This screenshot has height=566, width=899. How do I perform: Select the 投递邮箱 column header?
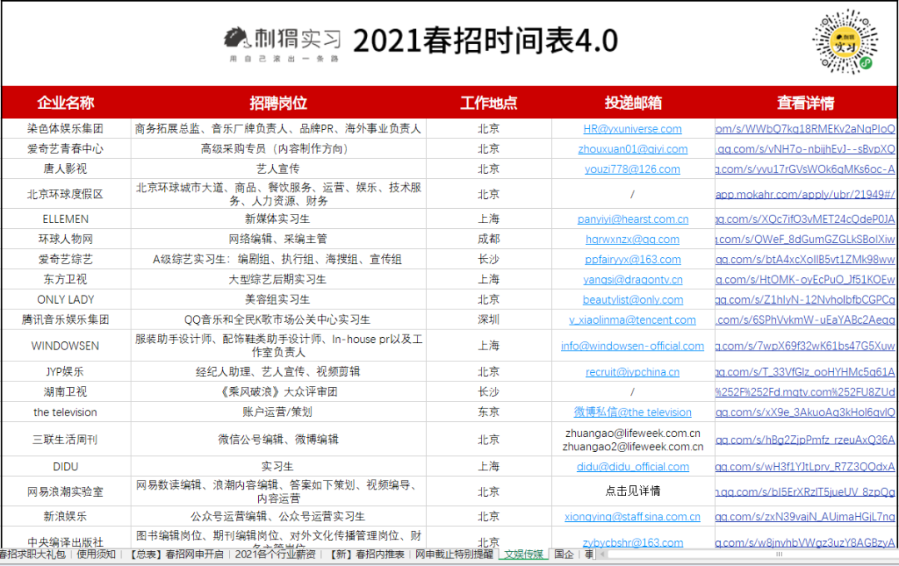(633, 102)
